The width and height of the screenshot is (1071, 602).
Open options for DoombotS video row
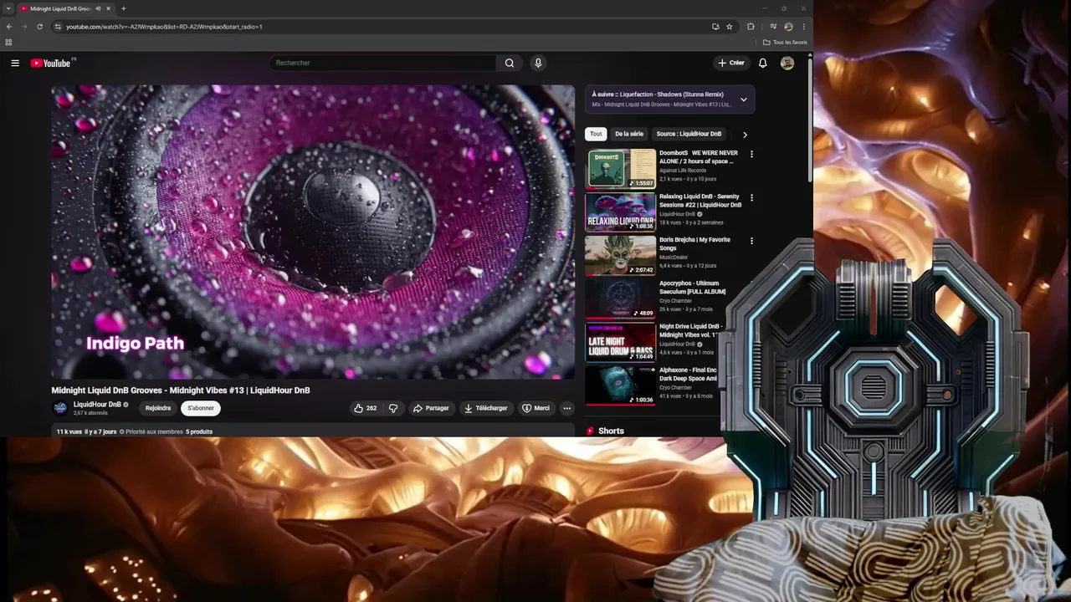pyautogui.click(x=751, y=155)
